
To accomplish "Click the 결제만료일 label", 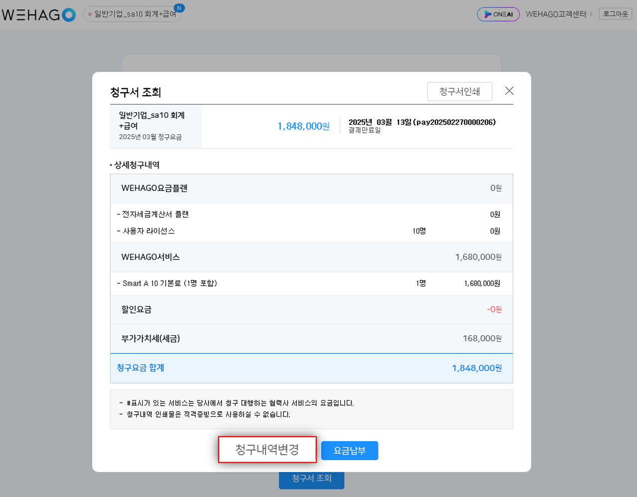I will click(x=364, y=130).
